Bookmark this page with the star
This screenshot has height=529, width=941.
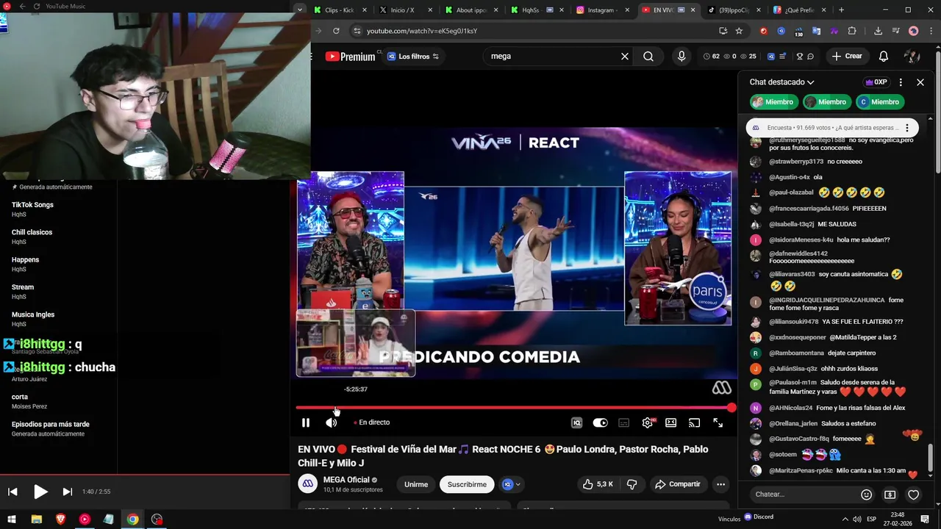point(739,31)
